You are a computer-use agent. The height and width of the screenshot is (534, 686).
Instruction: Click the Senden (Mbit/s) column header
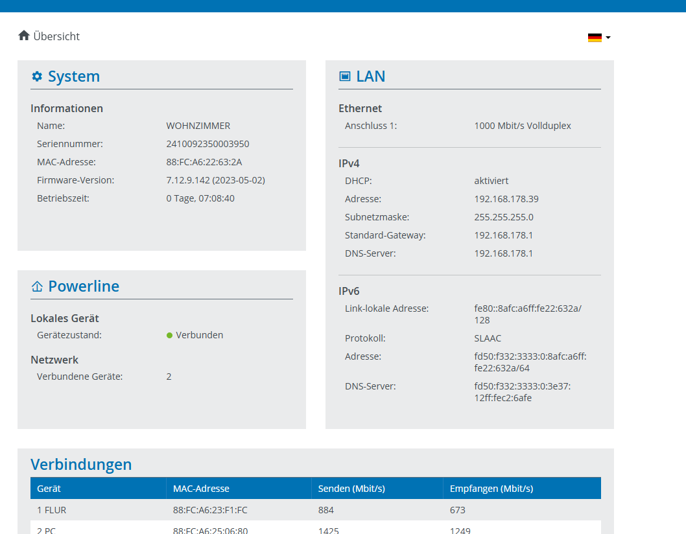pyautogui.click(x=351, y=489)
